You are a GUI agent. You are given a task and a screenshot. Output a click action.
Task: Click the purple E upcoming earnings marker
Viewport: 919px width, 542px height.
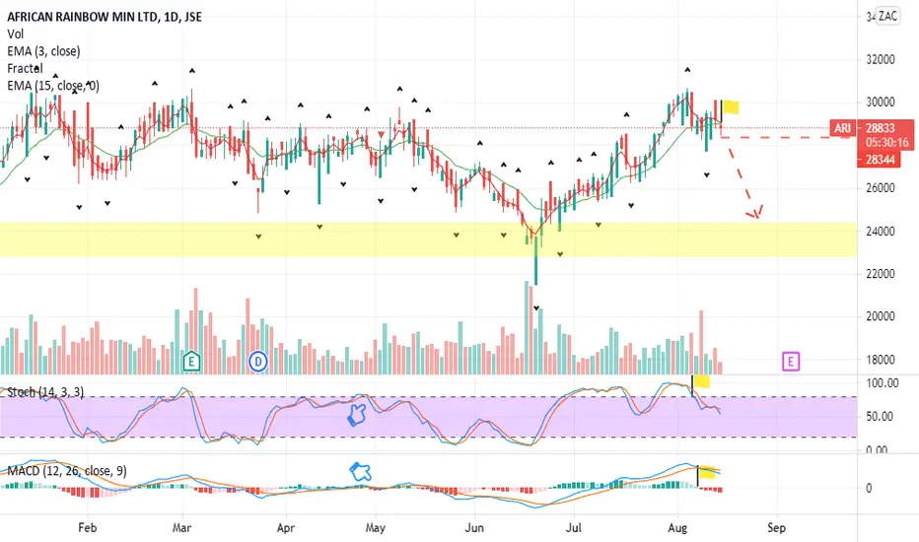[x=791, y=362]
